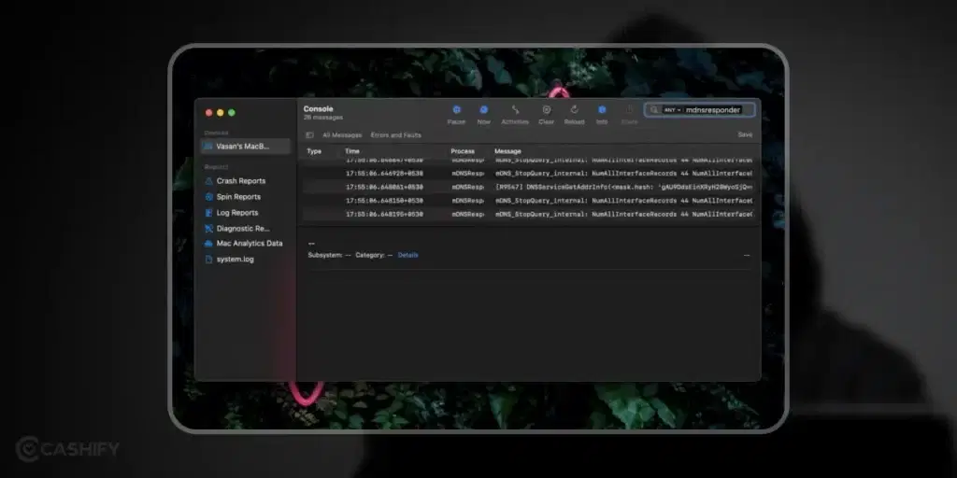This screenshot has width=957, height=478.
Task: Sort by the Process column header
Action: [x=463, y=151]
